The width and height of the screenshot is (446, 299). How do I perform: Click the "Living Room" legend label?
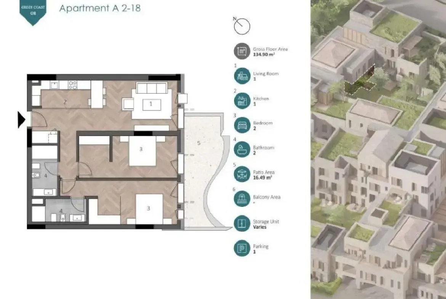266,74
